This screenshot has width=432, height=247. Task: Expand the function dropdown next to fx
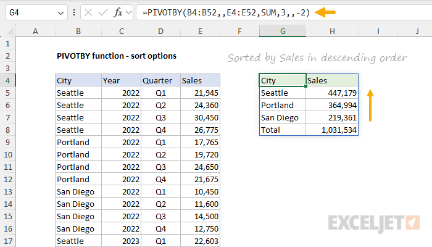click(x=128, y=12)
